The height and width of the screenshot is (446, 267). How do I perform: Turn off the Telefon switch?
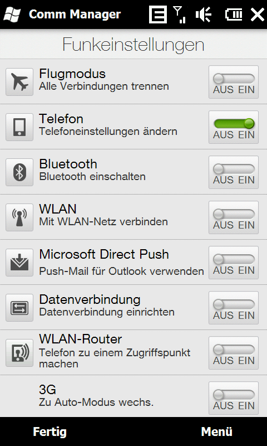coord(234,127)
